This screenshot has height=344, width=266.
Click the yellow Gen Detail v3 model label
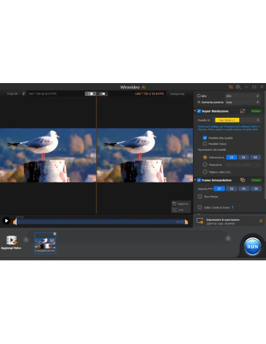point(227,120)
